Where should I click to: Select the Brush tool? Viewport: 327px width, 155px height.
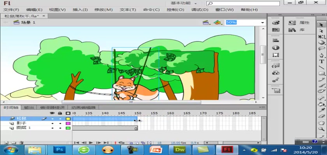click(x=322, y=86)
